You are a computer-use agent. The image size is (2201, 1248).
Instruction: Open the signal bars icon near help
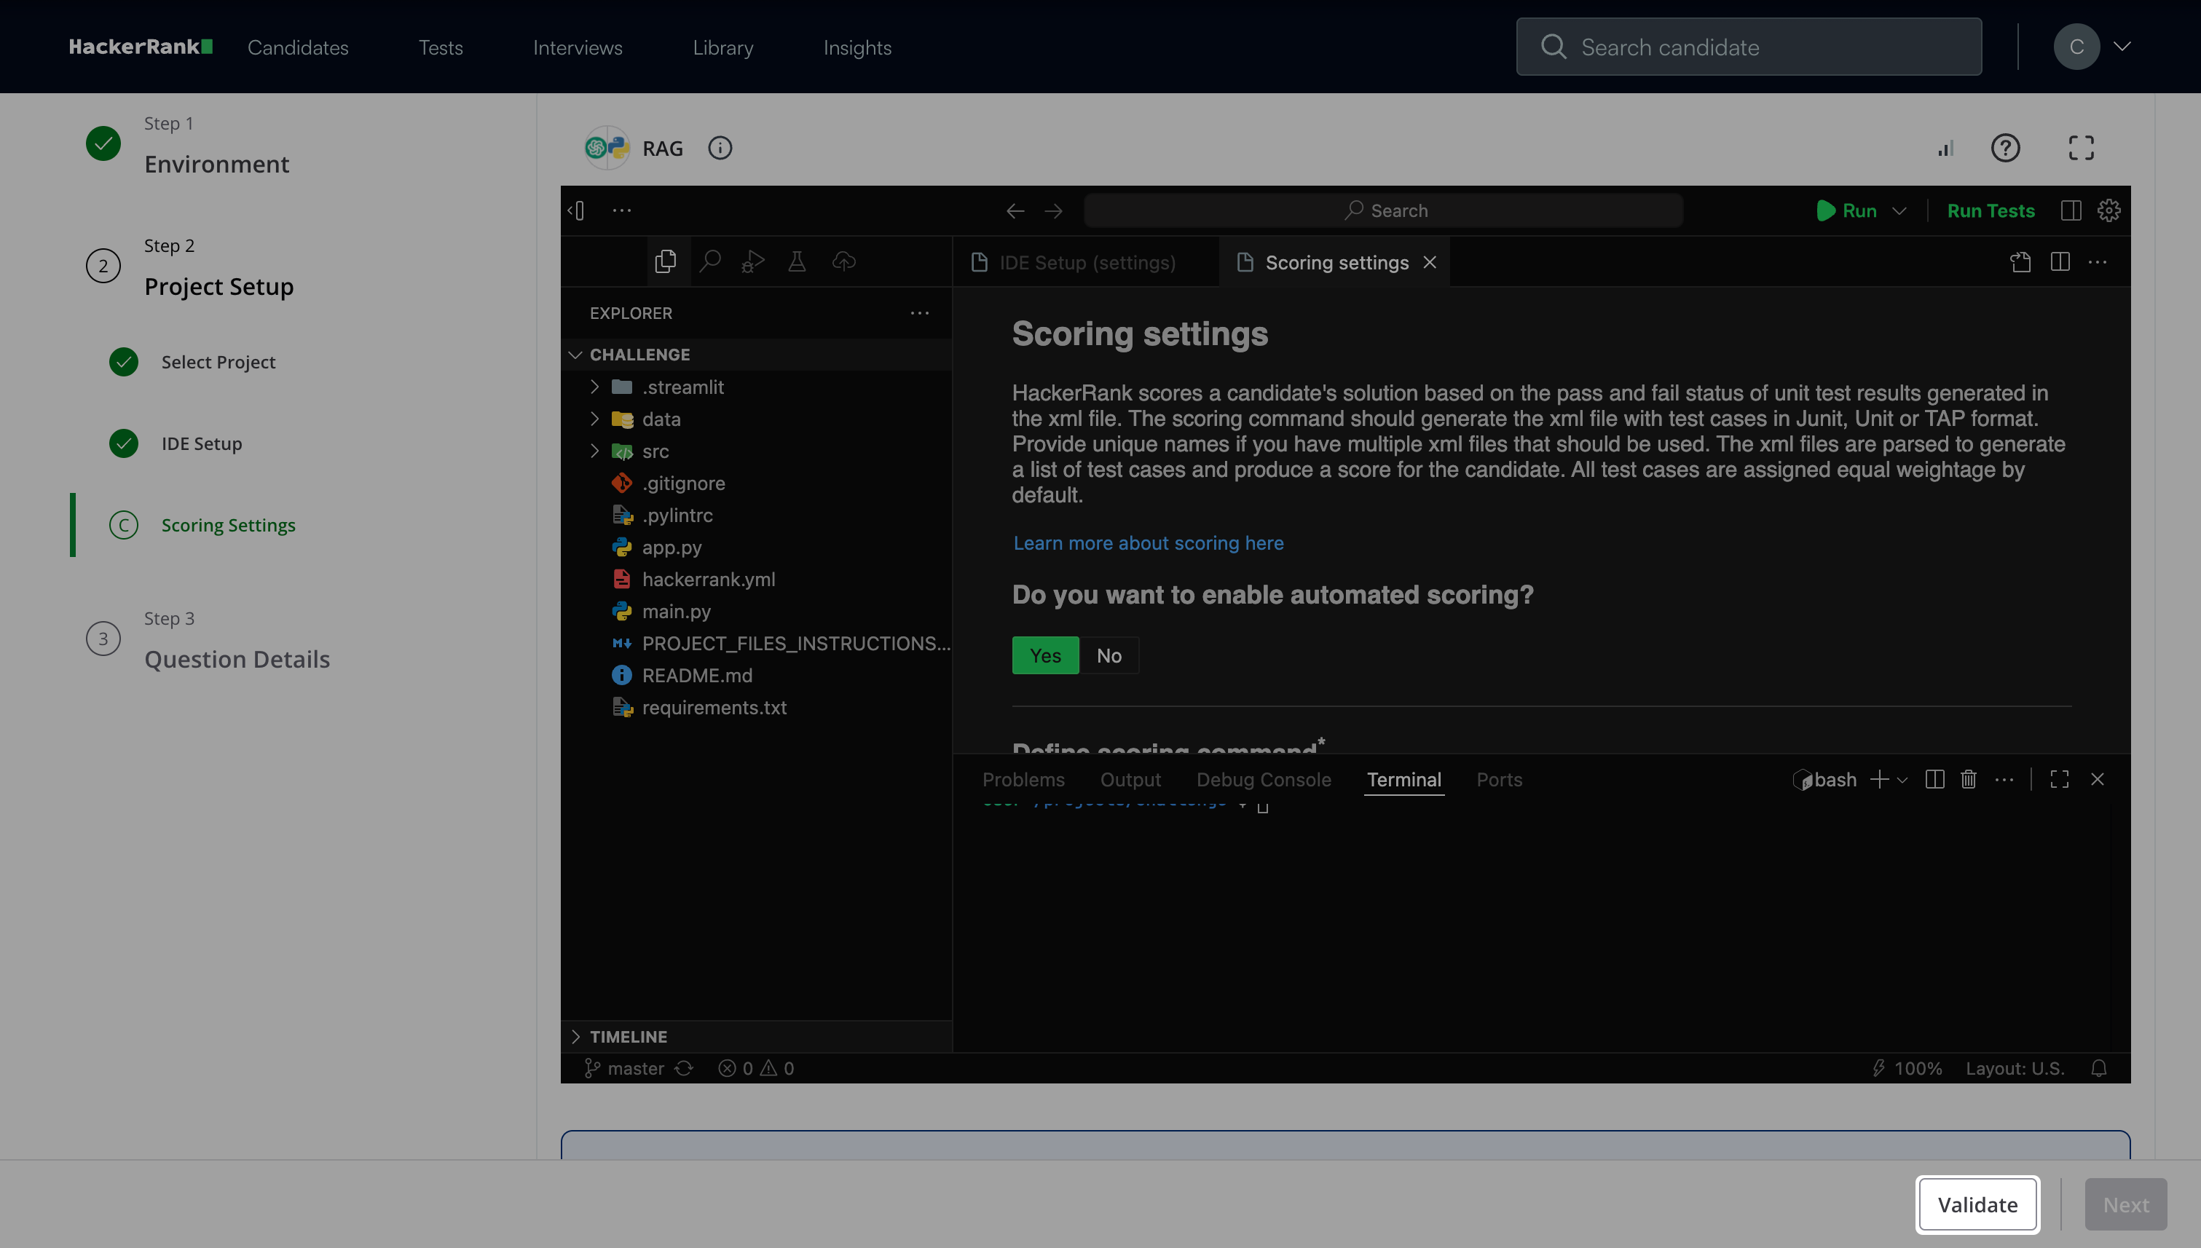tap(1945, 149)
